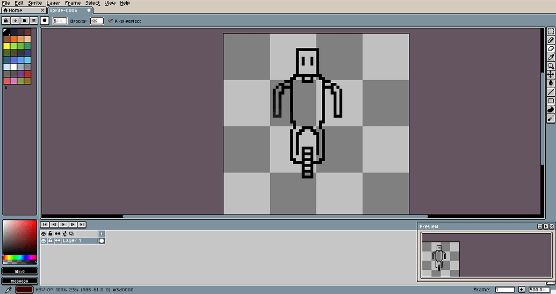Hide Layer 1 using its eye icon
The width and height of the screenshot is (556, 294).
[44, 241]
